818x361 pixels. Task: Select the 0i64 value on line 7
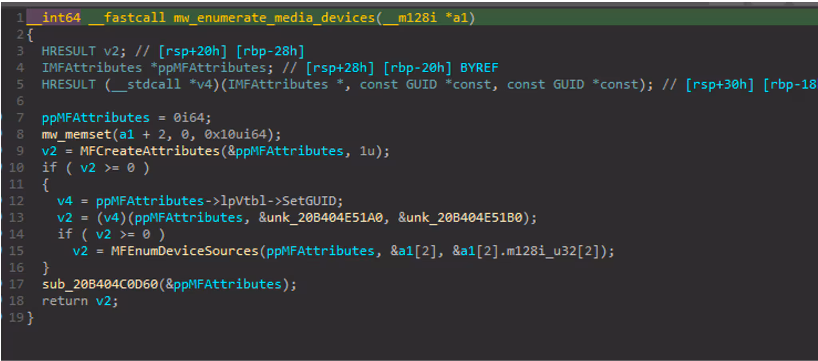click(189, 118)
